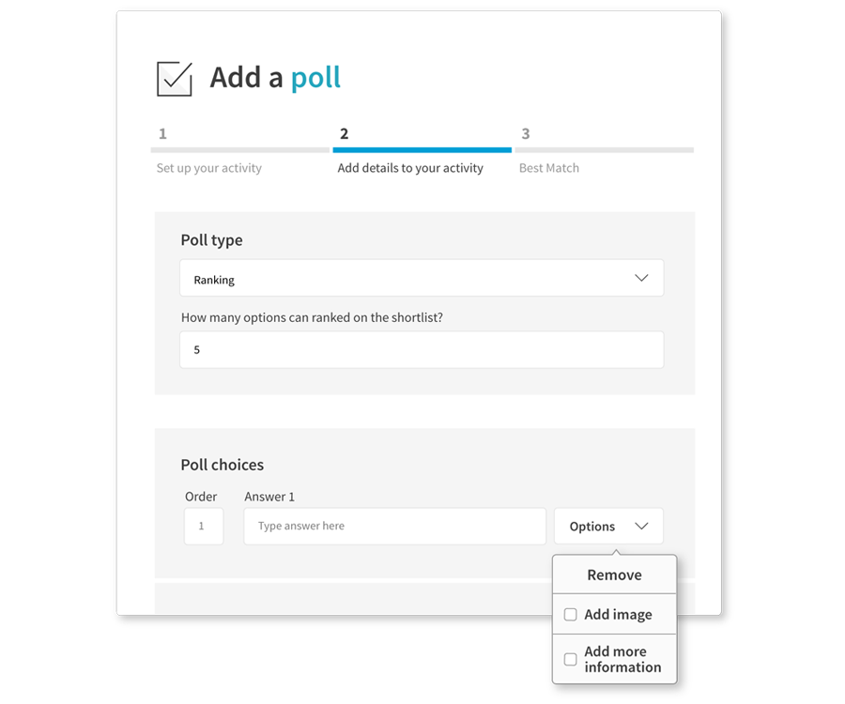Enable the Add image checkbox
This screenshot has width=845, height=704.
point(570,614)
